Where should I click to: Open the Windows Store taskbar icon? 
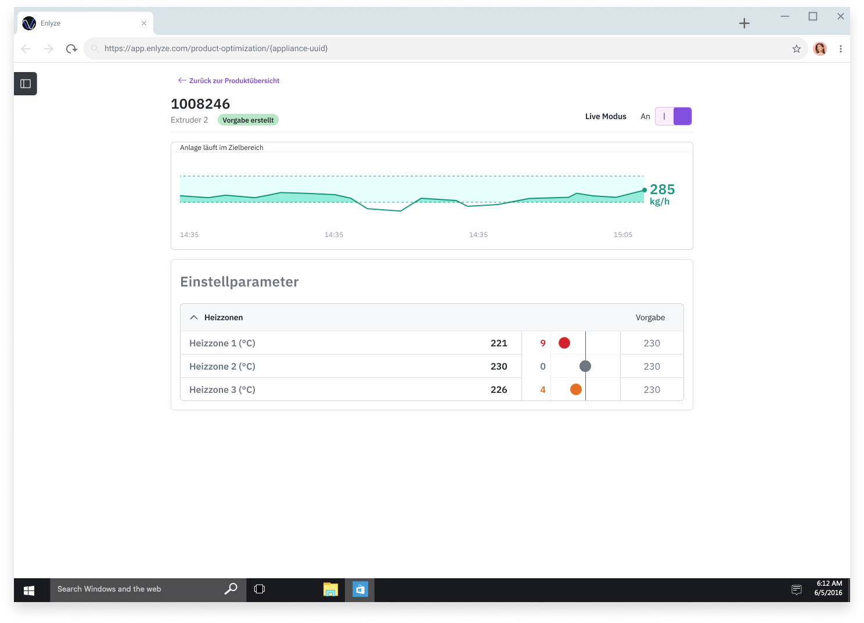coord(360,589)
